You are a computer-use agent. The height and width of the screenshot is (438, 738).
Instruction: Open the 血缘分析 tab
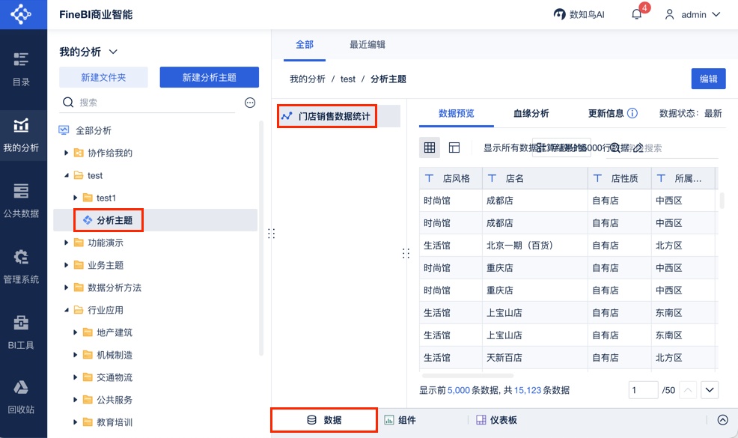pyautogui.click(x=531, y=114)
